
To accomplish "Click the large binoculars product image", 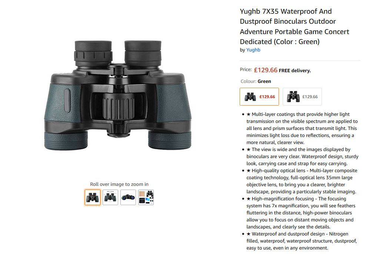I will point(118,96).
